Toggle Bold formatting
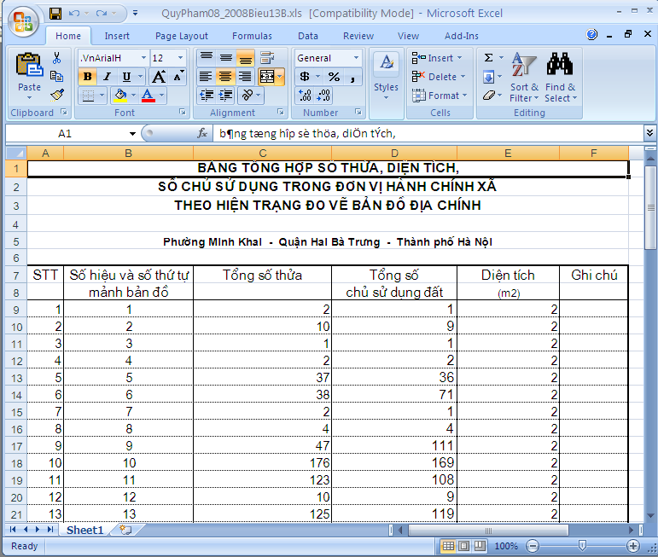This screenshot has width=658, height=557. pos(87,77)
